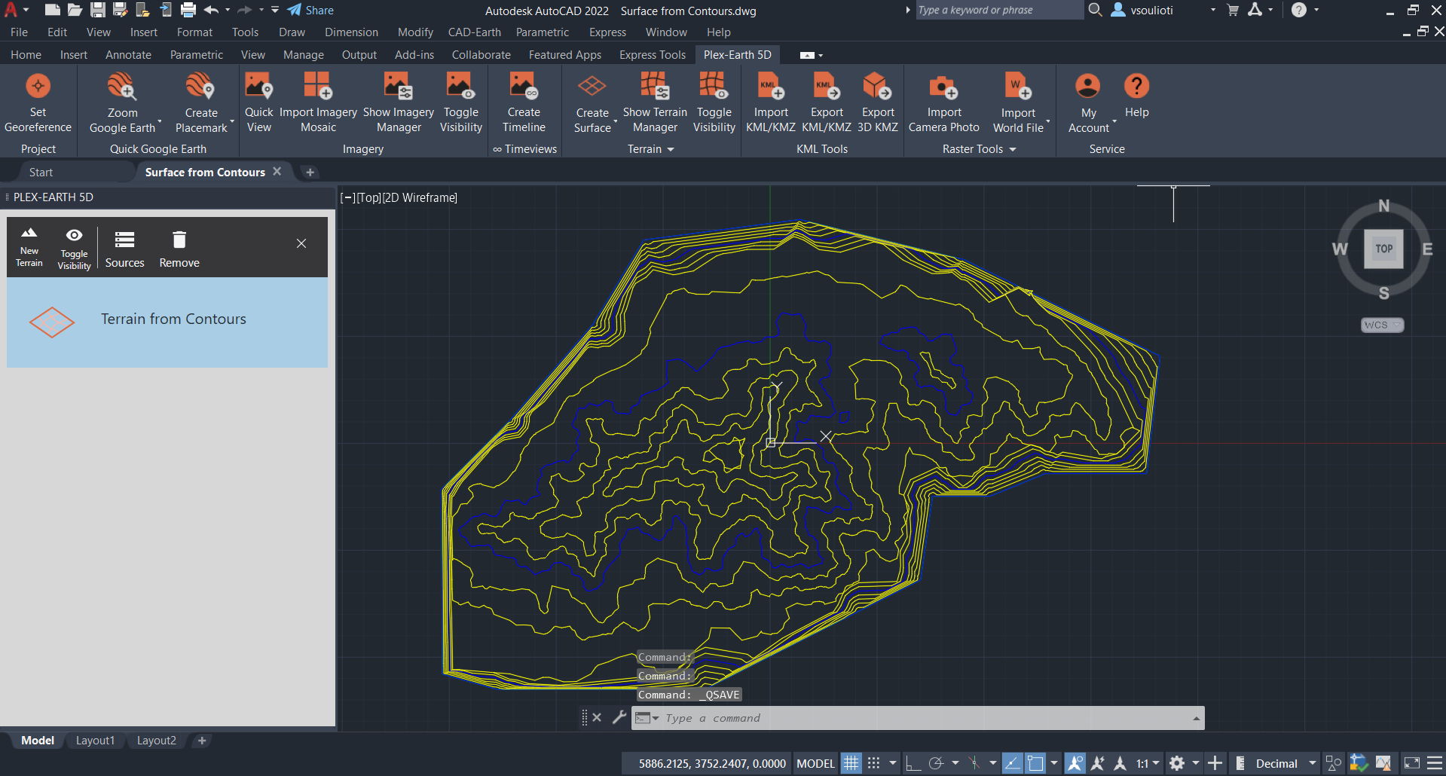Image resolution: width=1446 pixels, height=776 pixels.
Task: Switch to the Layout1 tab
Action: (x=95, y=740)
